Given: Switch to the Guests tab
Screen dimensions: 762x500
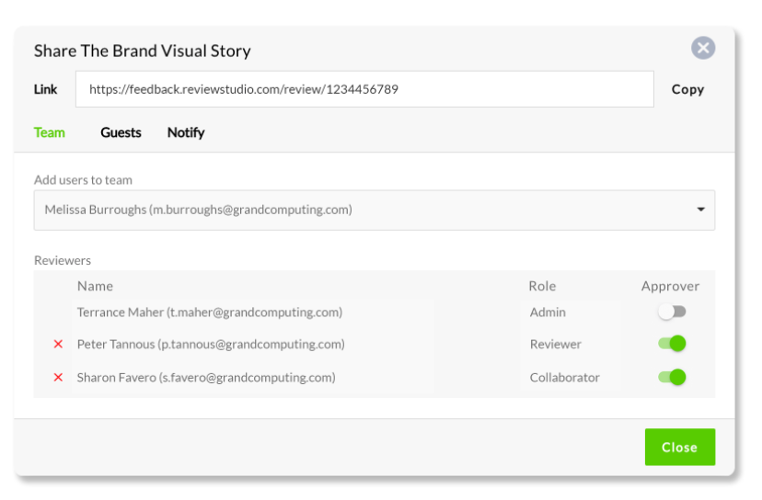Looking at the screenshot, I should (x=121, y=132).
